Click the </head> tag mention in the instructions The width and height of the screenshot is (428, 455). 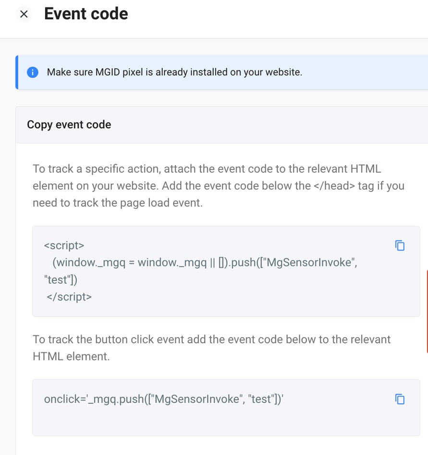click(x=334, y=186)
